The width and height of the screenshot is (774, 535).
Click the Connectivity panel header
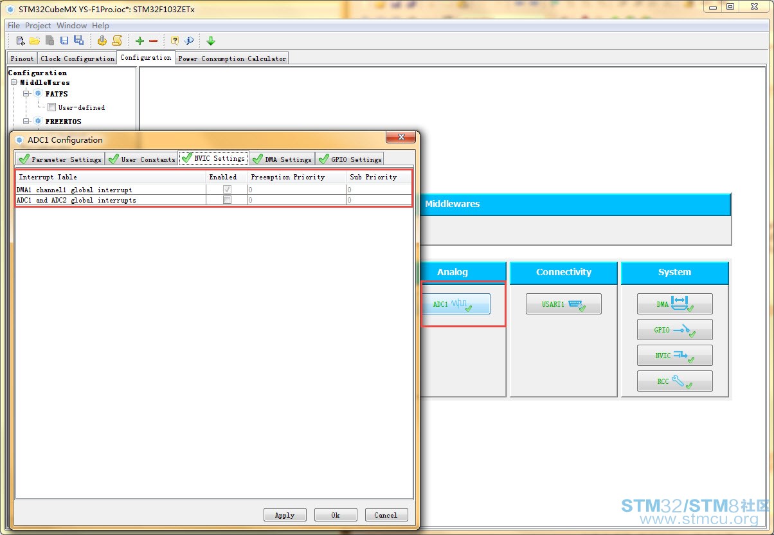tap(564, 272)
